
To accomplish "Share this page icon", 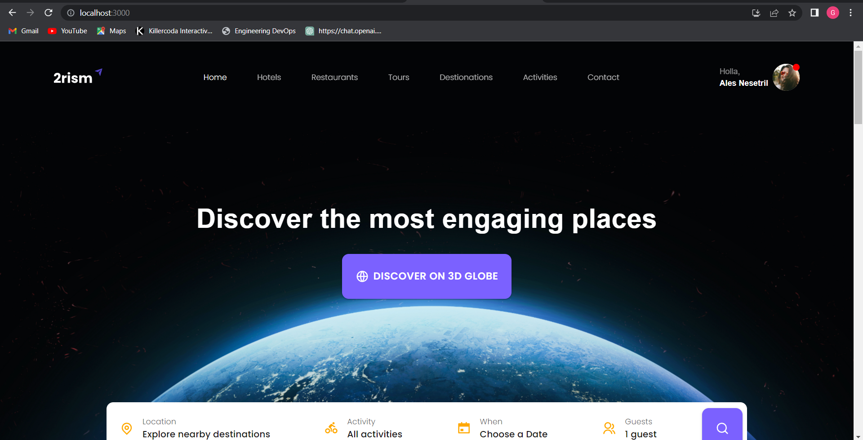I will [x=774, y=13].
